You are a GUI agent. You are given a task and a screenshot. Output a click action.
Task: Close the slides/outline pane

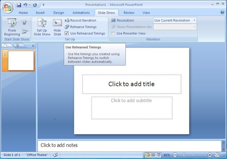[x=33, y=46]
